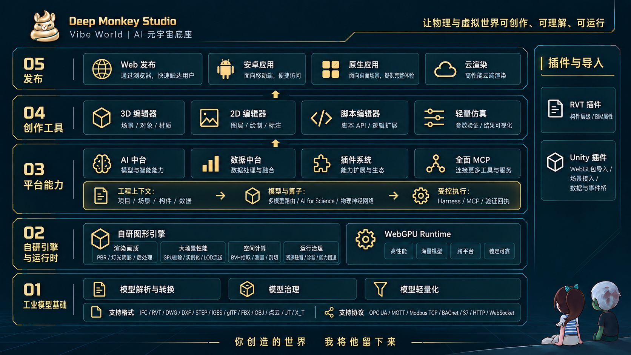Click the cube icon of 自研图形引擎

[100, 239]
